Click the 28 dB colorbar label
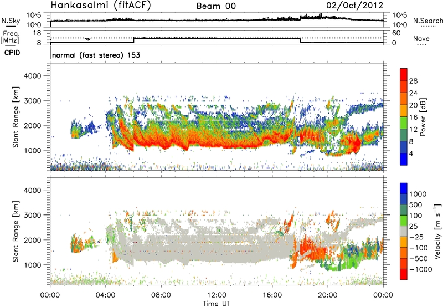443x307 pixels. coord(413,81)
